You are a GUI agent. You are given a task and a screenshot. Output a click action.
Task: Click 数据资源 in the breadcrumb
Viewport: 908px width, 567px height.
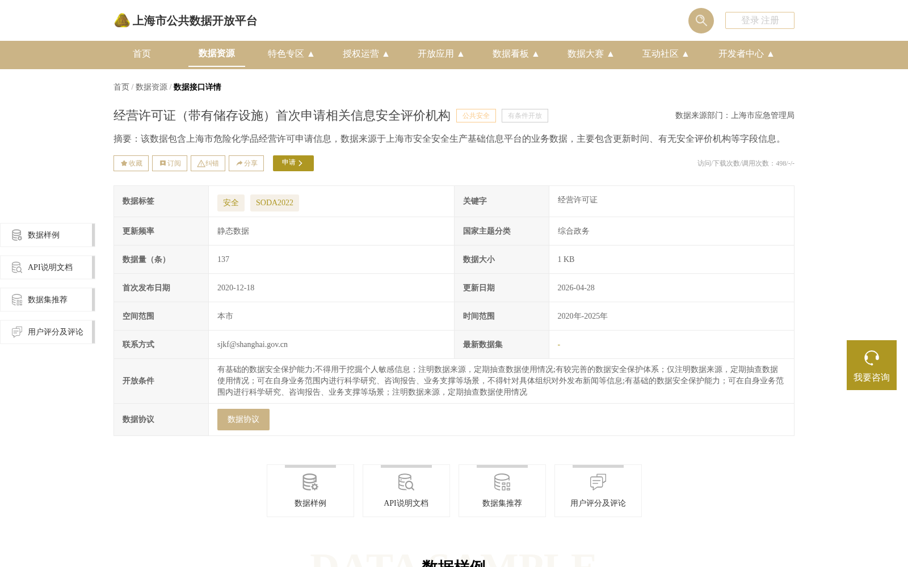point(152,87)
